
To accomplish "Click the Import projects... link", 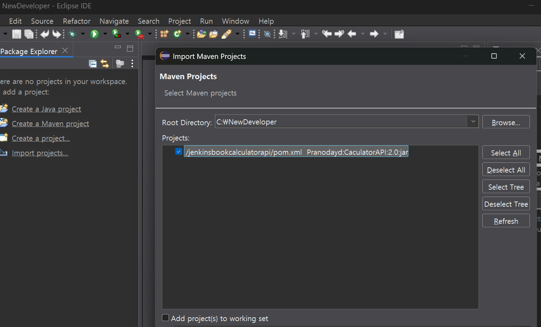I will tap(40, 153).
